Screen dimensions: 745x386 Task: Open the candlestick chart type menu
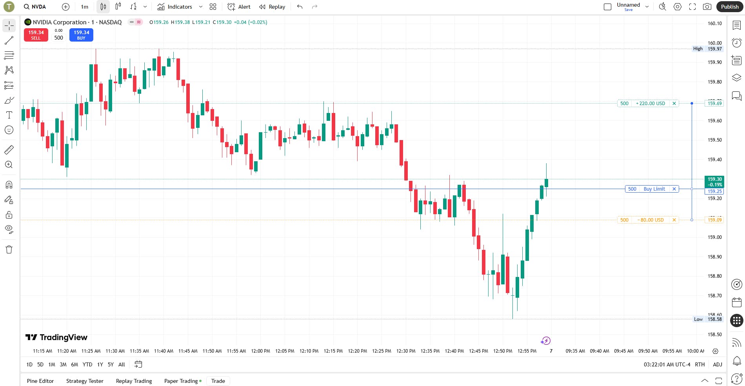pos(103,7)
